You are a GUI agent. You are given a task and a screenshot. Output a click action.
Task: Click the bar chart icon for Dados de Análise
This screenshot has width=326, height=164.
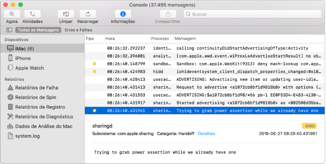10,126
